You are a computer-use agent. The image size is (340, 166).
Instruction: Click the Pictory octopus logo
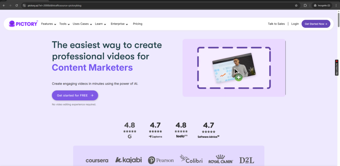tap(23, 24)
